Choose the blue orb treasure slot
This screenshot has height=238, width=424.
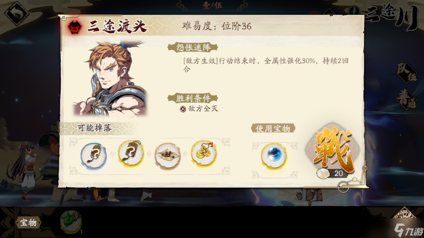274,155
